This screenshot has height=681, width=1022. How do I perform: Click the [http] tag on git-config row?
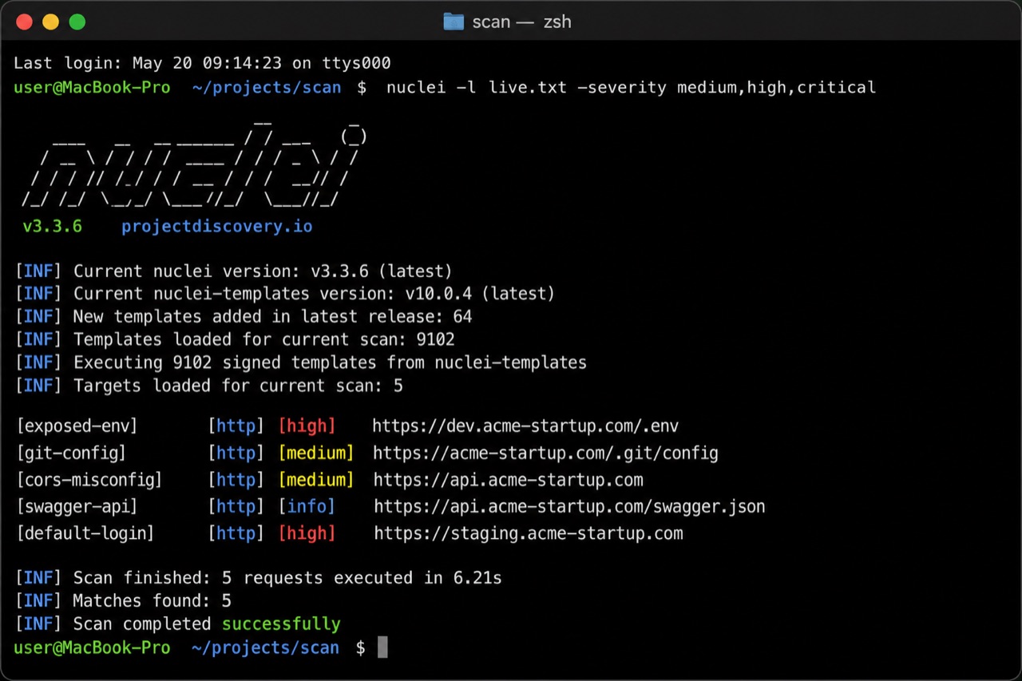pyautogui.click(x=236, y=453)
